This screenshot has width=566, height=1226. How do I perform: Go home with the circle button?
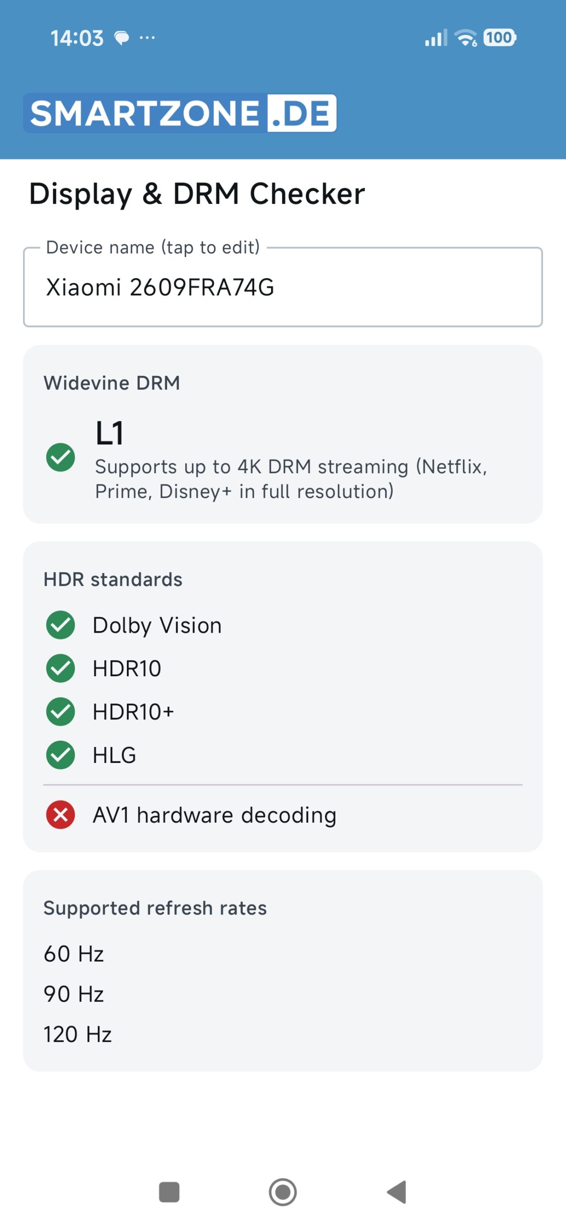click(x=283, y=1192)
